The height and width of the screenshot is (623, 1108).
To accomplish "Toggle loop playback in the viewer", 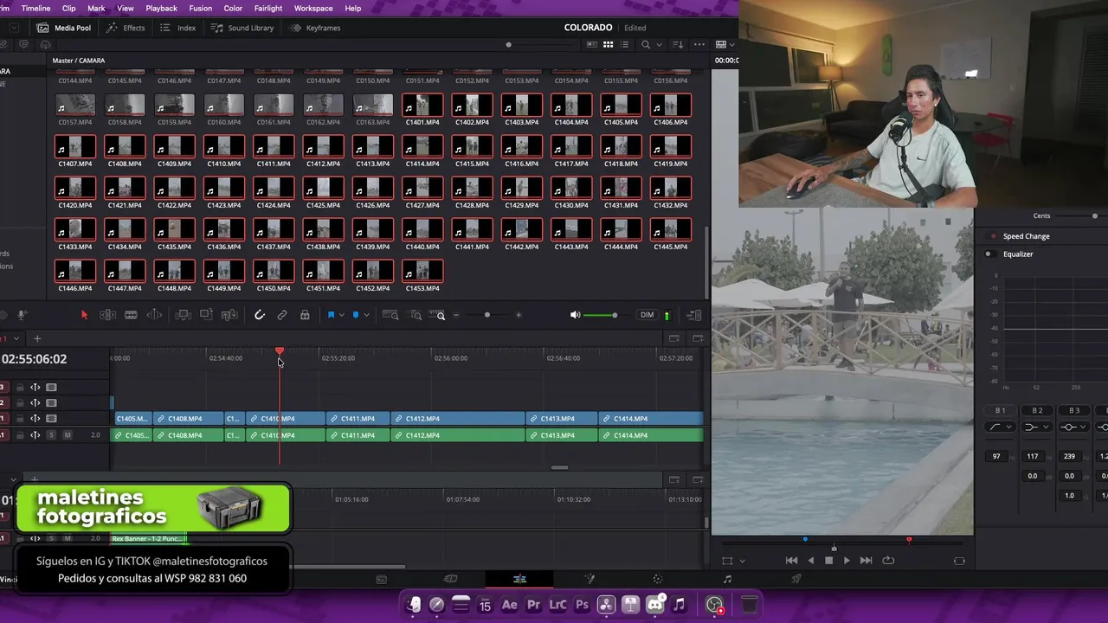I will point(888,561).
